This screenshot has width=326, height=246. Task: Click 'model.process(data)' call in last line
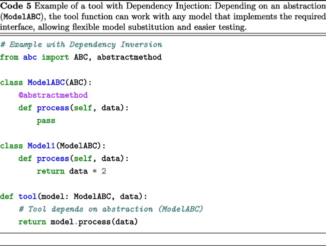[x=94, y=222]
